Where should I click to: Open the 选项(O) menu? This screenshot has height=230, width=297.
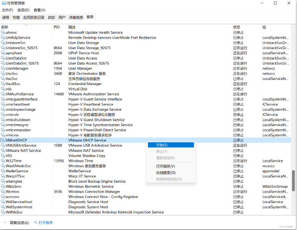pyautogui.click(x=23, y=10)
